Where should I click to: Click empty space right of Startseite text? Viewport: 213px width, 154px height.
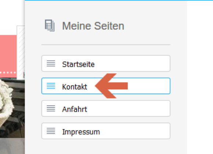(x=132, y=64)
